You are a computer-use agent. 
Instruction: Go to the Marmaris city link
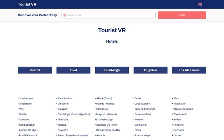tap(63, 119)
